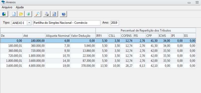The height and width of the screenshot is (93, 201).
Task: Select the cell 3.600.000,01 in De column
Action: click(x=11, y=66)
